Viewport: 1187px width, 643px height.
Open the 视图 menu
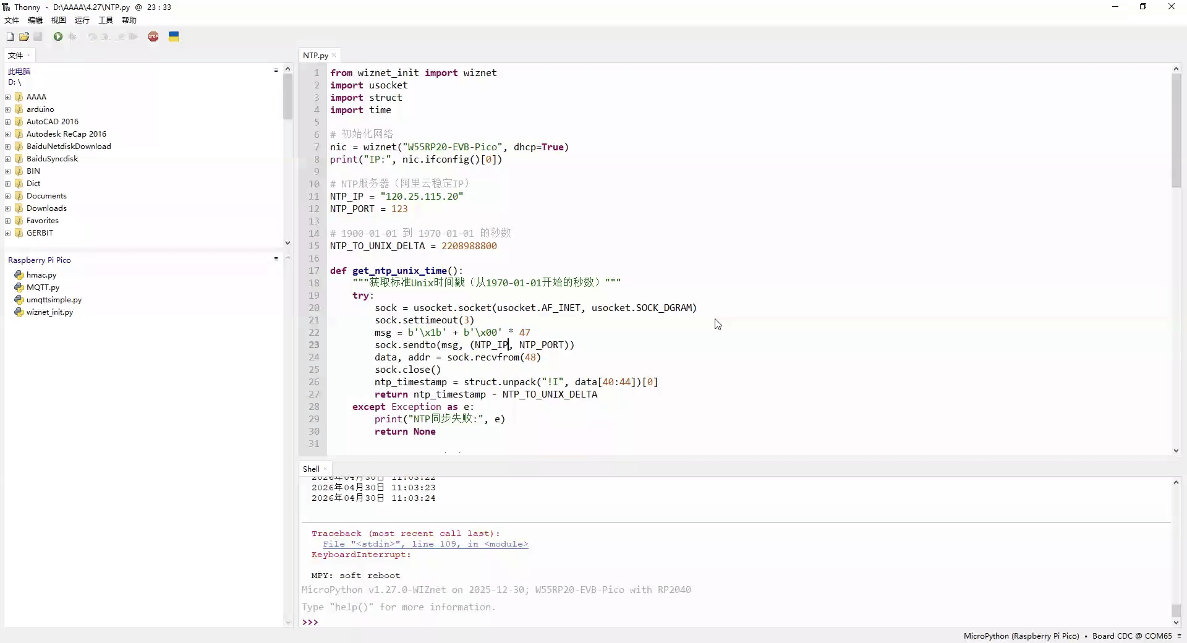59,20
